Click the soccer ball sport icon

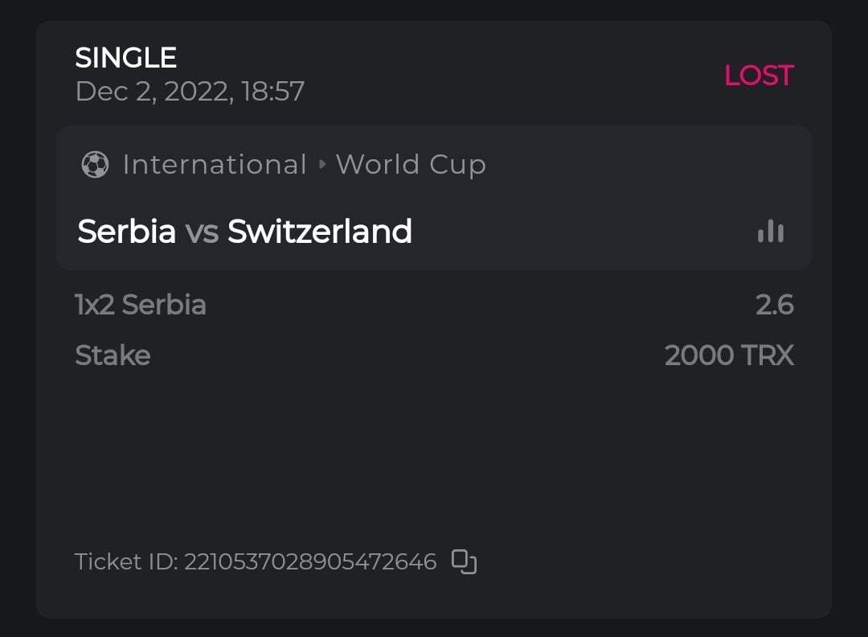coord(95,165)
